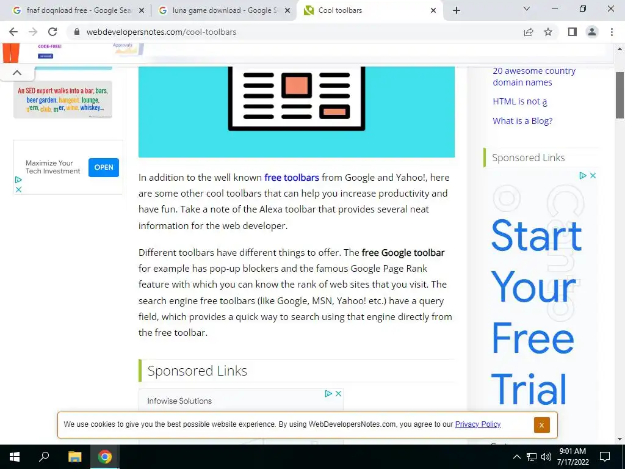The height and width of the screenshot is (469, 625).
Task: Open a new tab with the plus button
Action: (457, 10)
